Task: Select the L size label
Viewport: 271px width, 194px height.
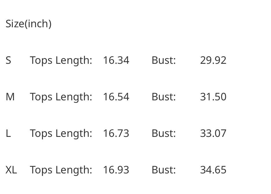Action: point(8,133)
